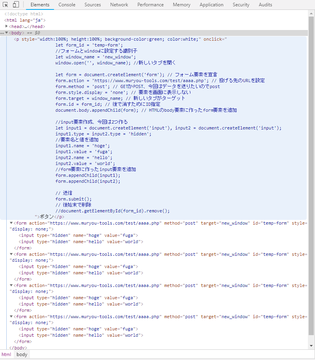
Task: Click the body breadcrumb at bottom
Action: (22, 354)
